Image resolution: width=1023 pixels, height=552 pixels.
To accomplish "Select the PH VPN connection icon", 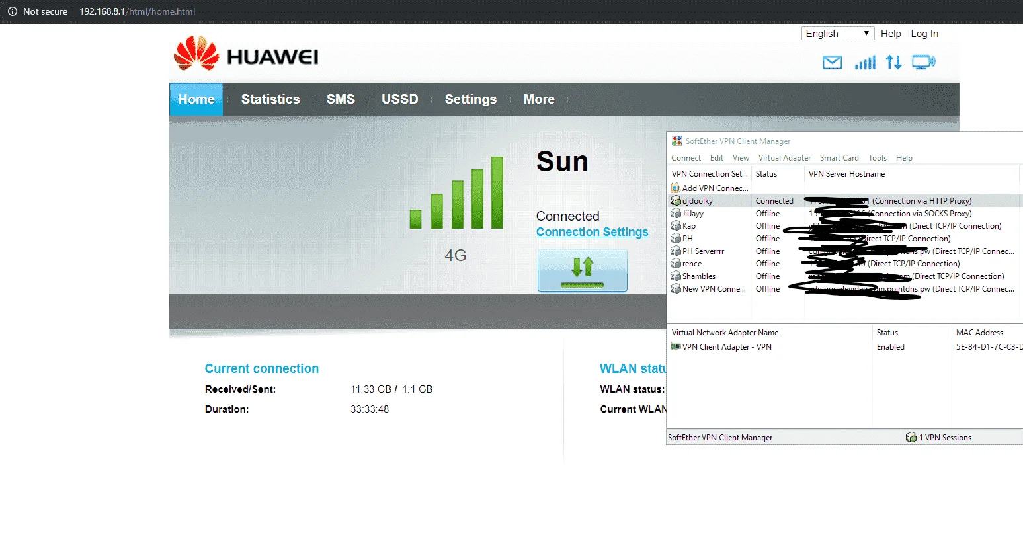I will tap(676, 239).
